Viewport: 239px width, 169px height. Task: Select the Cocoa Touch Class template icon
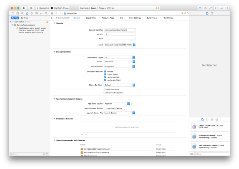[194, 127]
